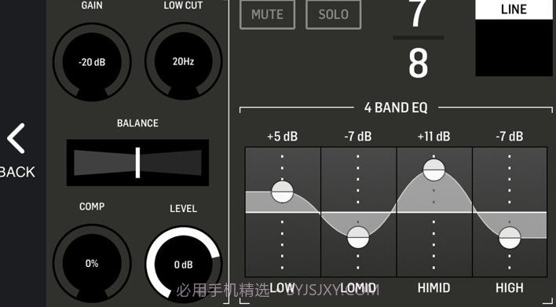This screenshot has height=307, width=556.
Task: Click the GAIN knob showing -20 dB
Action: click(x=92, y=62)
